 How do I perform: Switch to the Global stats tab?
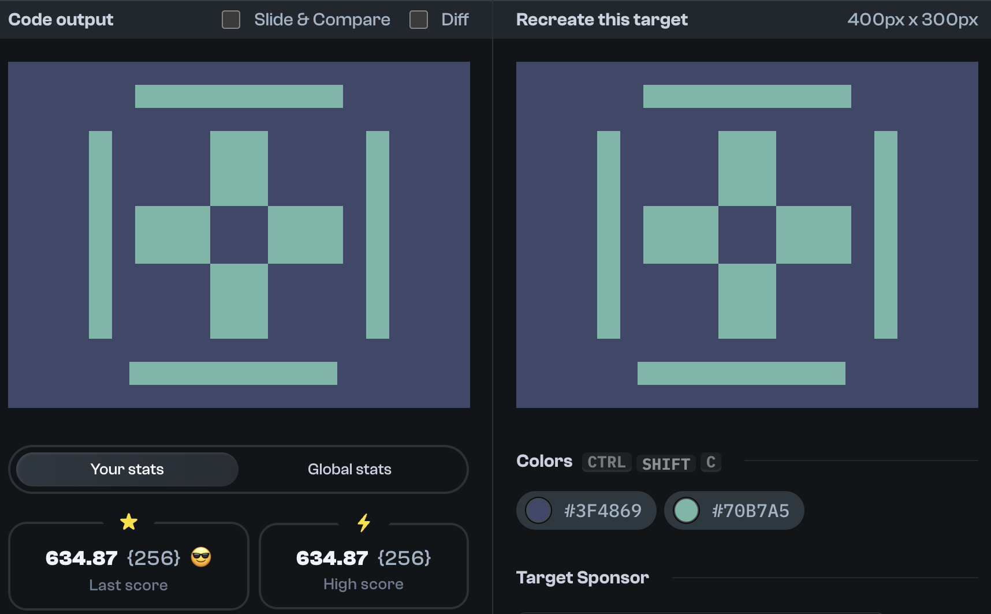(349, 469)
